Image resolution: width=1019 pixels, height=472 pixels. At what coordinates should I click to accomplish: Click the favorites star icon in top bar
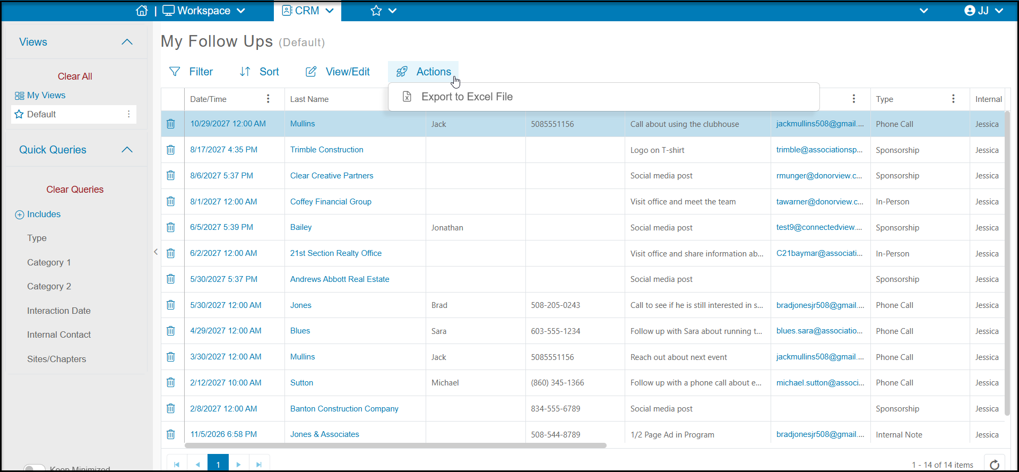click(x=376, y=11)
